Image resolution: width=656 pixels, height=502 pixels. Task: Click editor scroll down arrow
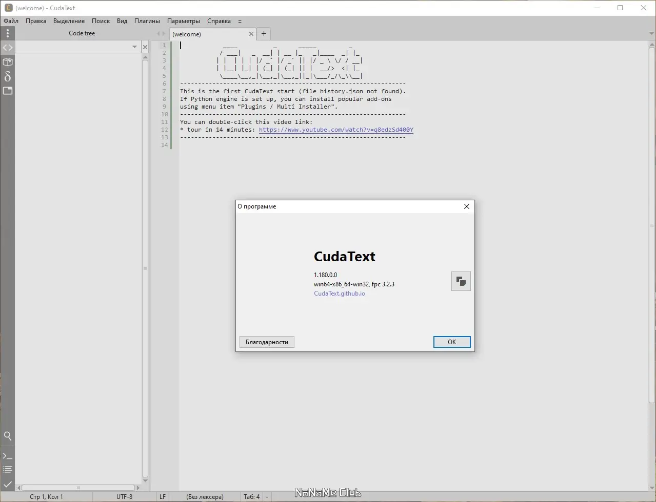652,488
